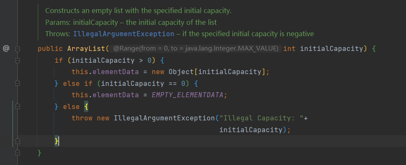The height and width of the screenshot is (165, 406).
Task: Click IllegalArgumentException in the throw statement
Action: tap(164, 118)
